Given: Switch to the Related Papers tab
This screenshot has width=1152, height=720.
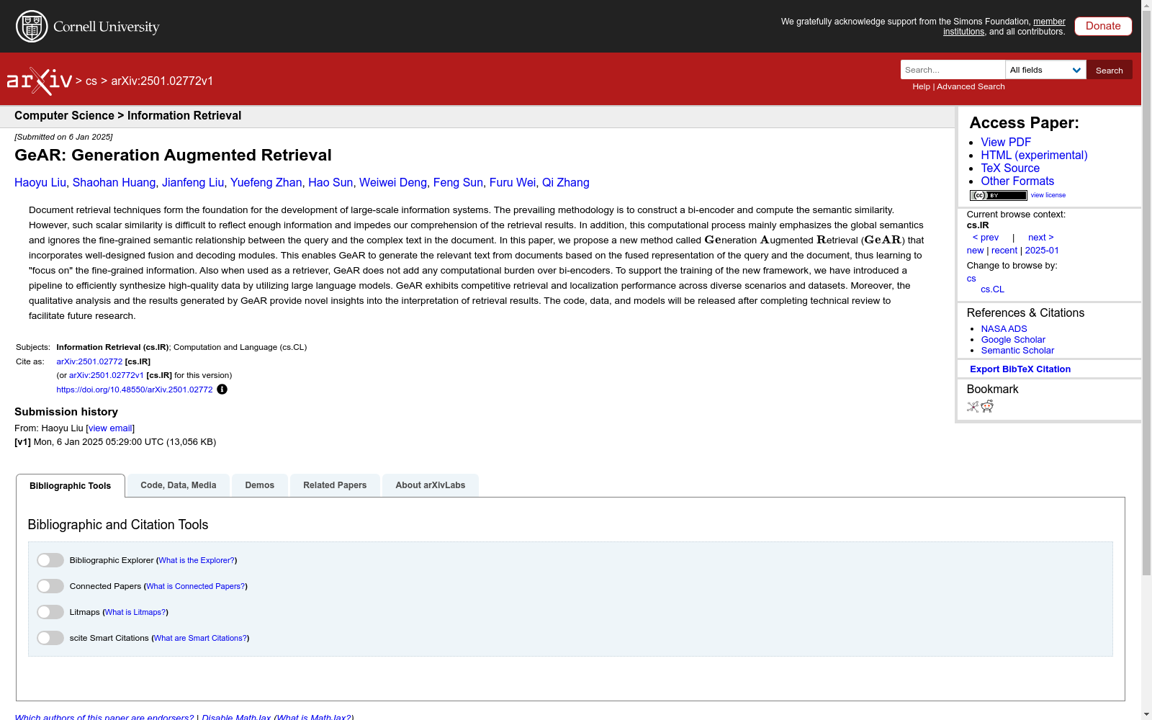Looking at the screenshot, I should [x=335, y=485].
